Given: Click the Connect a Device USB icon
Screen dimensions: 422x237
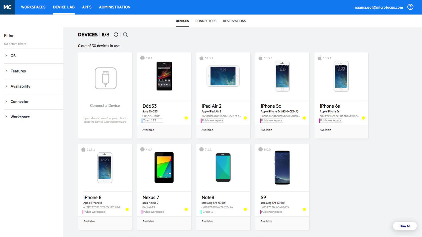Looking at the screenshot, I should (x=106, y=78).
